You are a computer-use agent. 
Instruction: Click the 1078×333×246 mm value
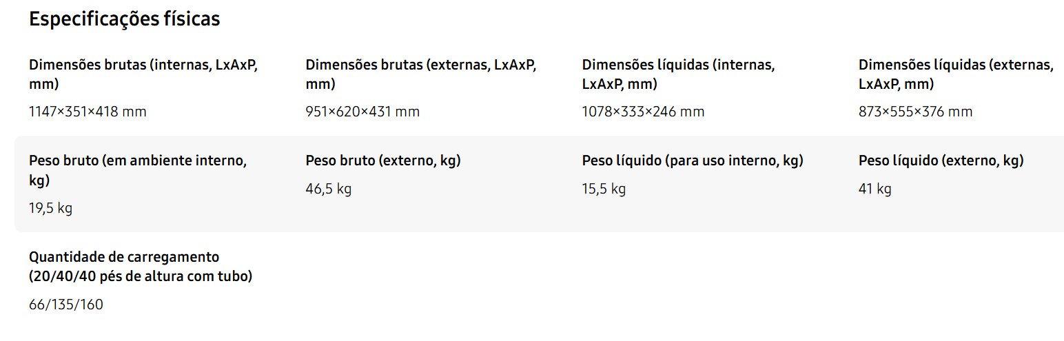tap(643, 112)
